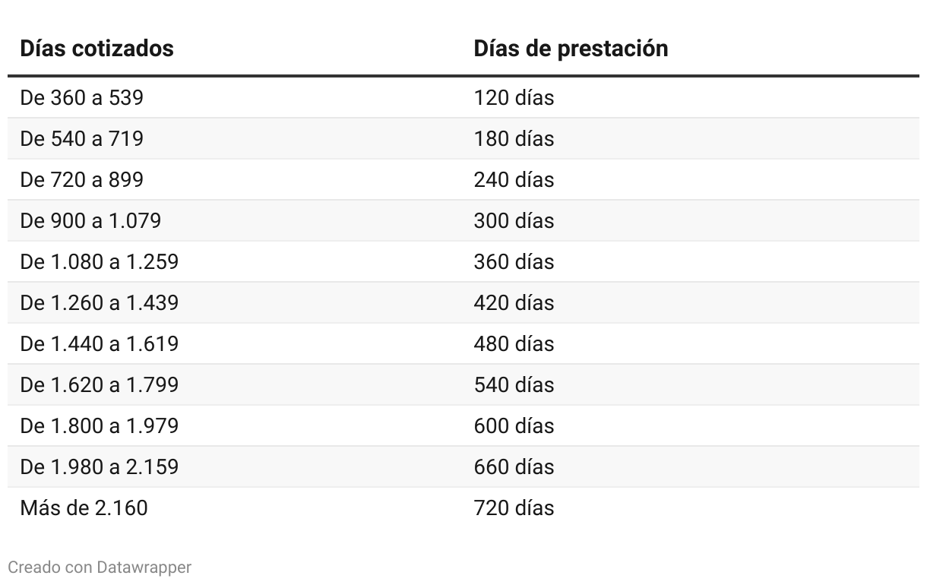Click the '720 días' value
The image size is (927, 585).
coord(514,508)
